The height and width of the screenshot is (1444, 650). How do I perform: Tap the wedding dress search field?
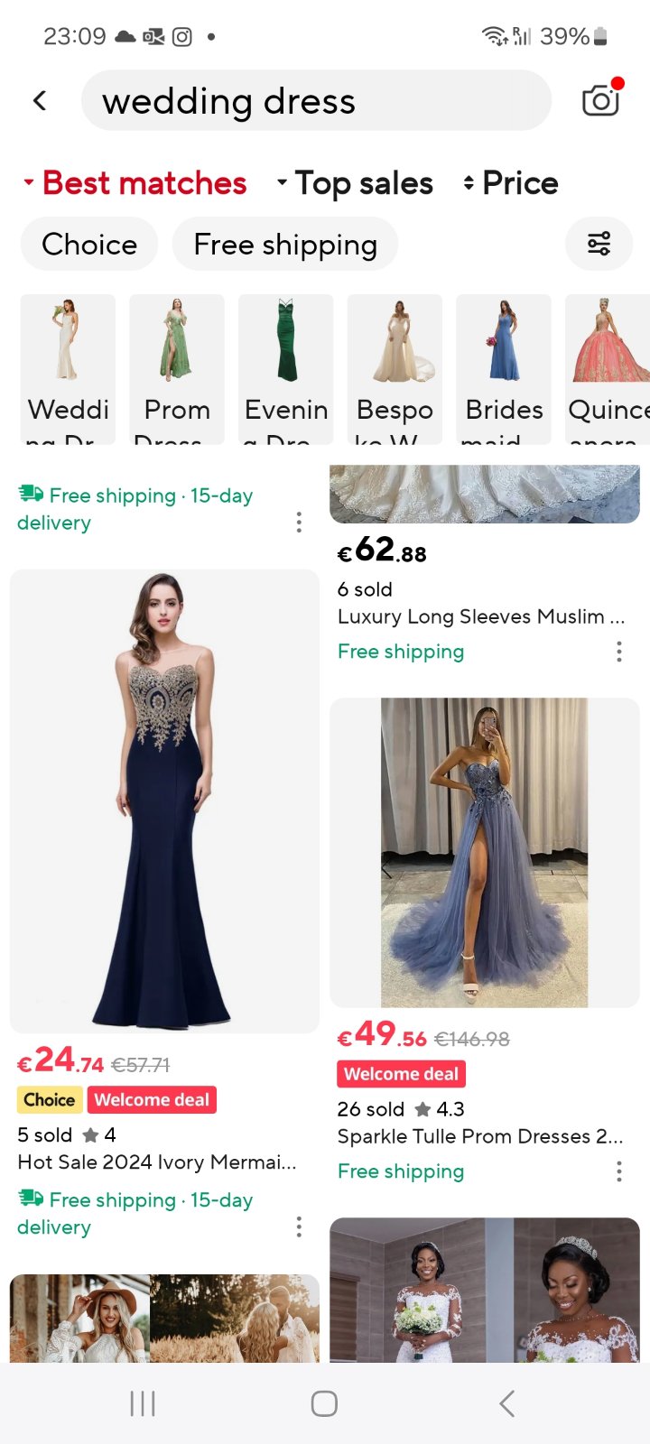coord(316,101)
